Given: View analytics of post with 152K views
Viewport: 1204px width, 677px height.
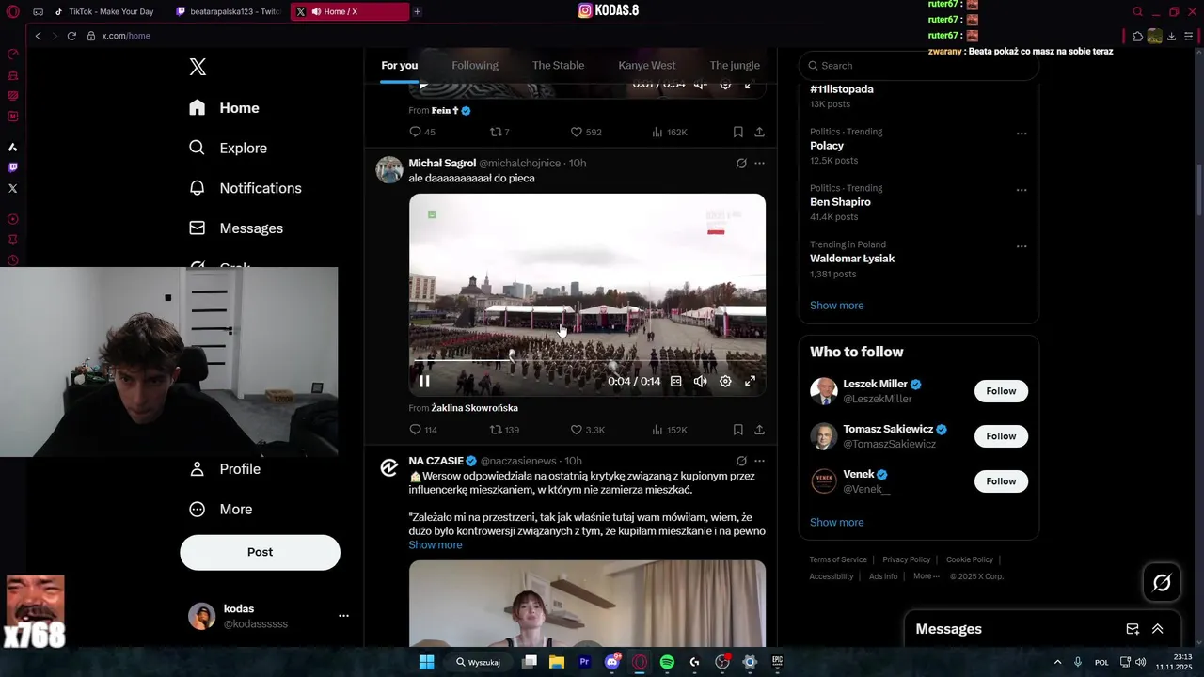Looking at the screenshot, I should click(669, 430).
